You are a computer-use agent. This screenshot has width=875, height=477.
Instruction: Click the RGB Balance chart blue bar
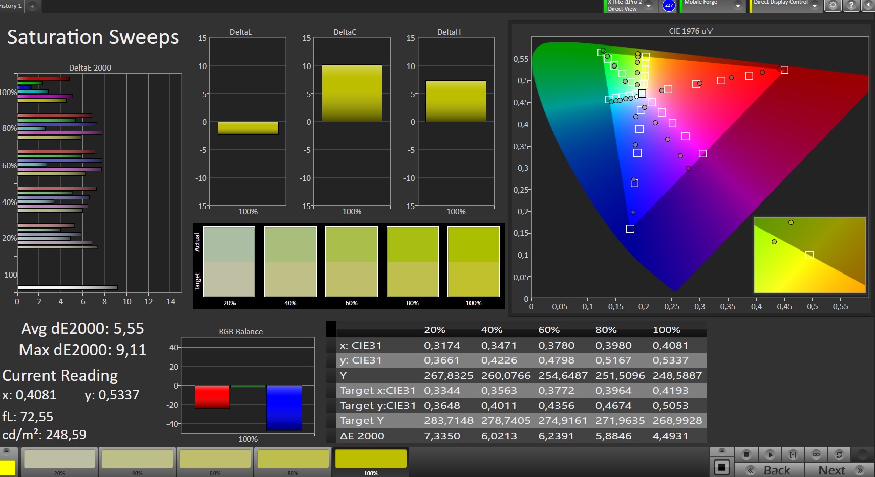tap(284, 408)
